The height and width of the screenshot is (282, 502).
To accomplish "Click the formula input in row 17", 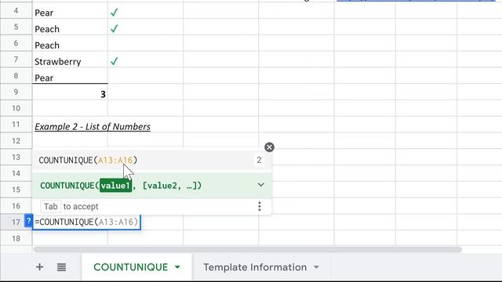I will (86, 222).
